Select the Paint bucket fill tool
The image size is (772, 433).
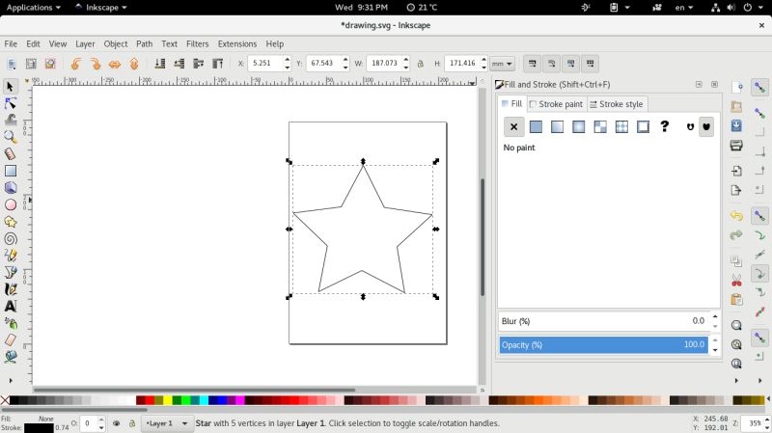click(x=10, y=356)
